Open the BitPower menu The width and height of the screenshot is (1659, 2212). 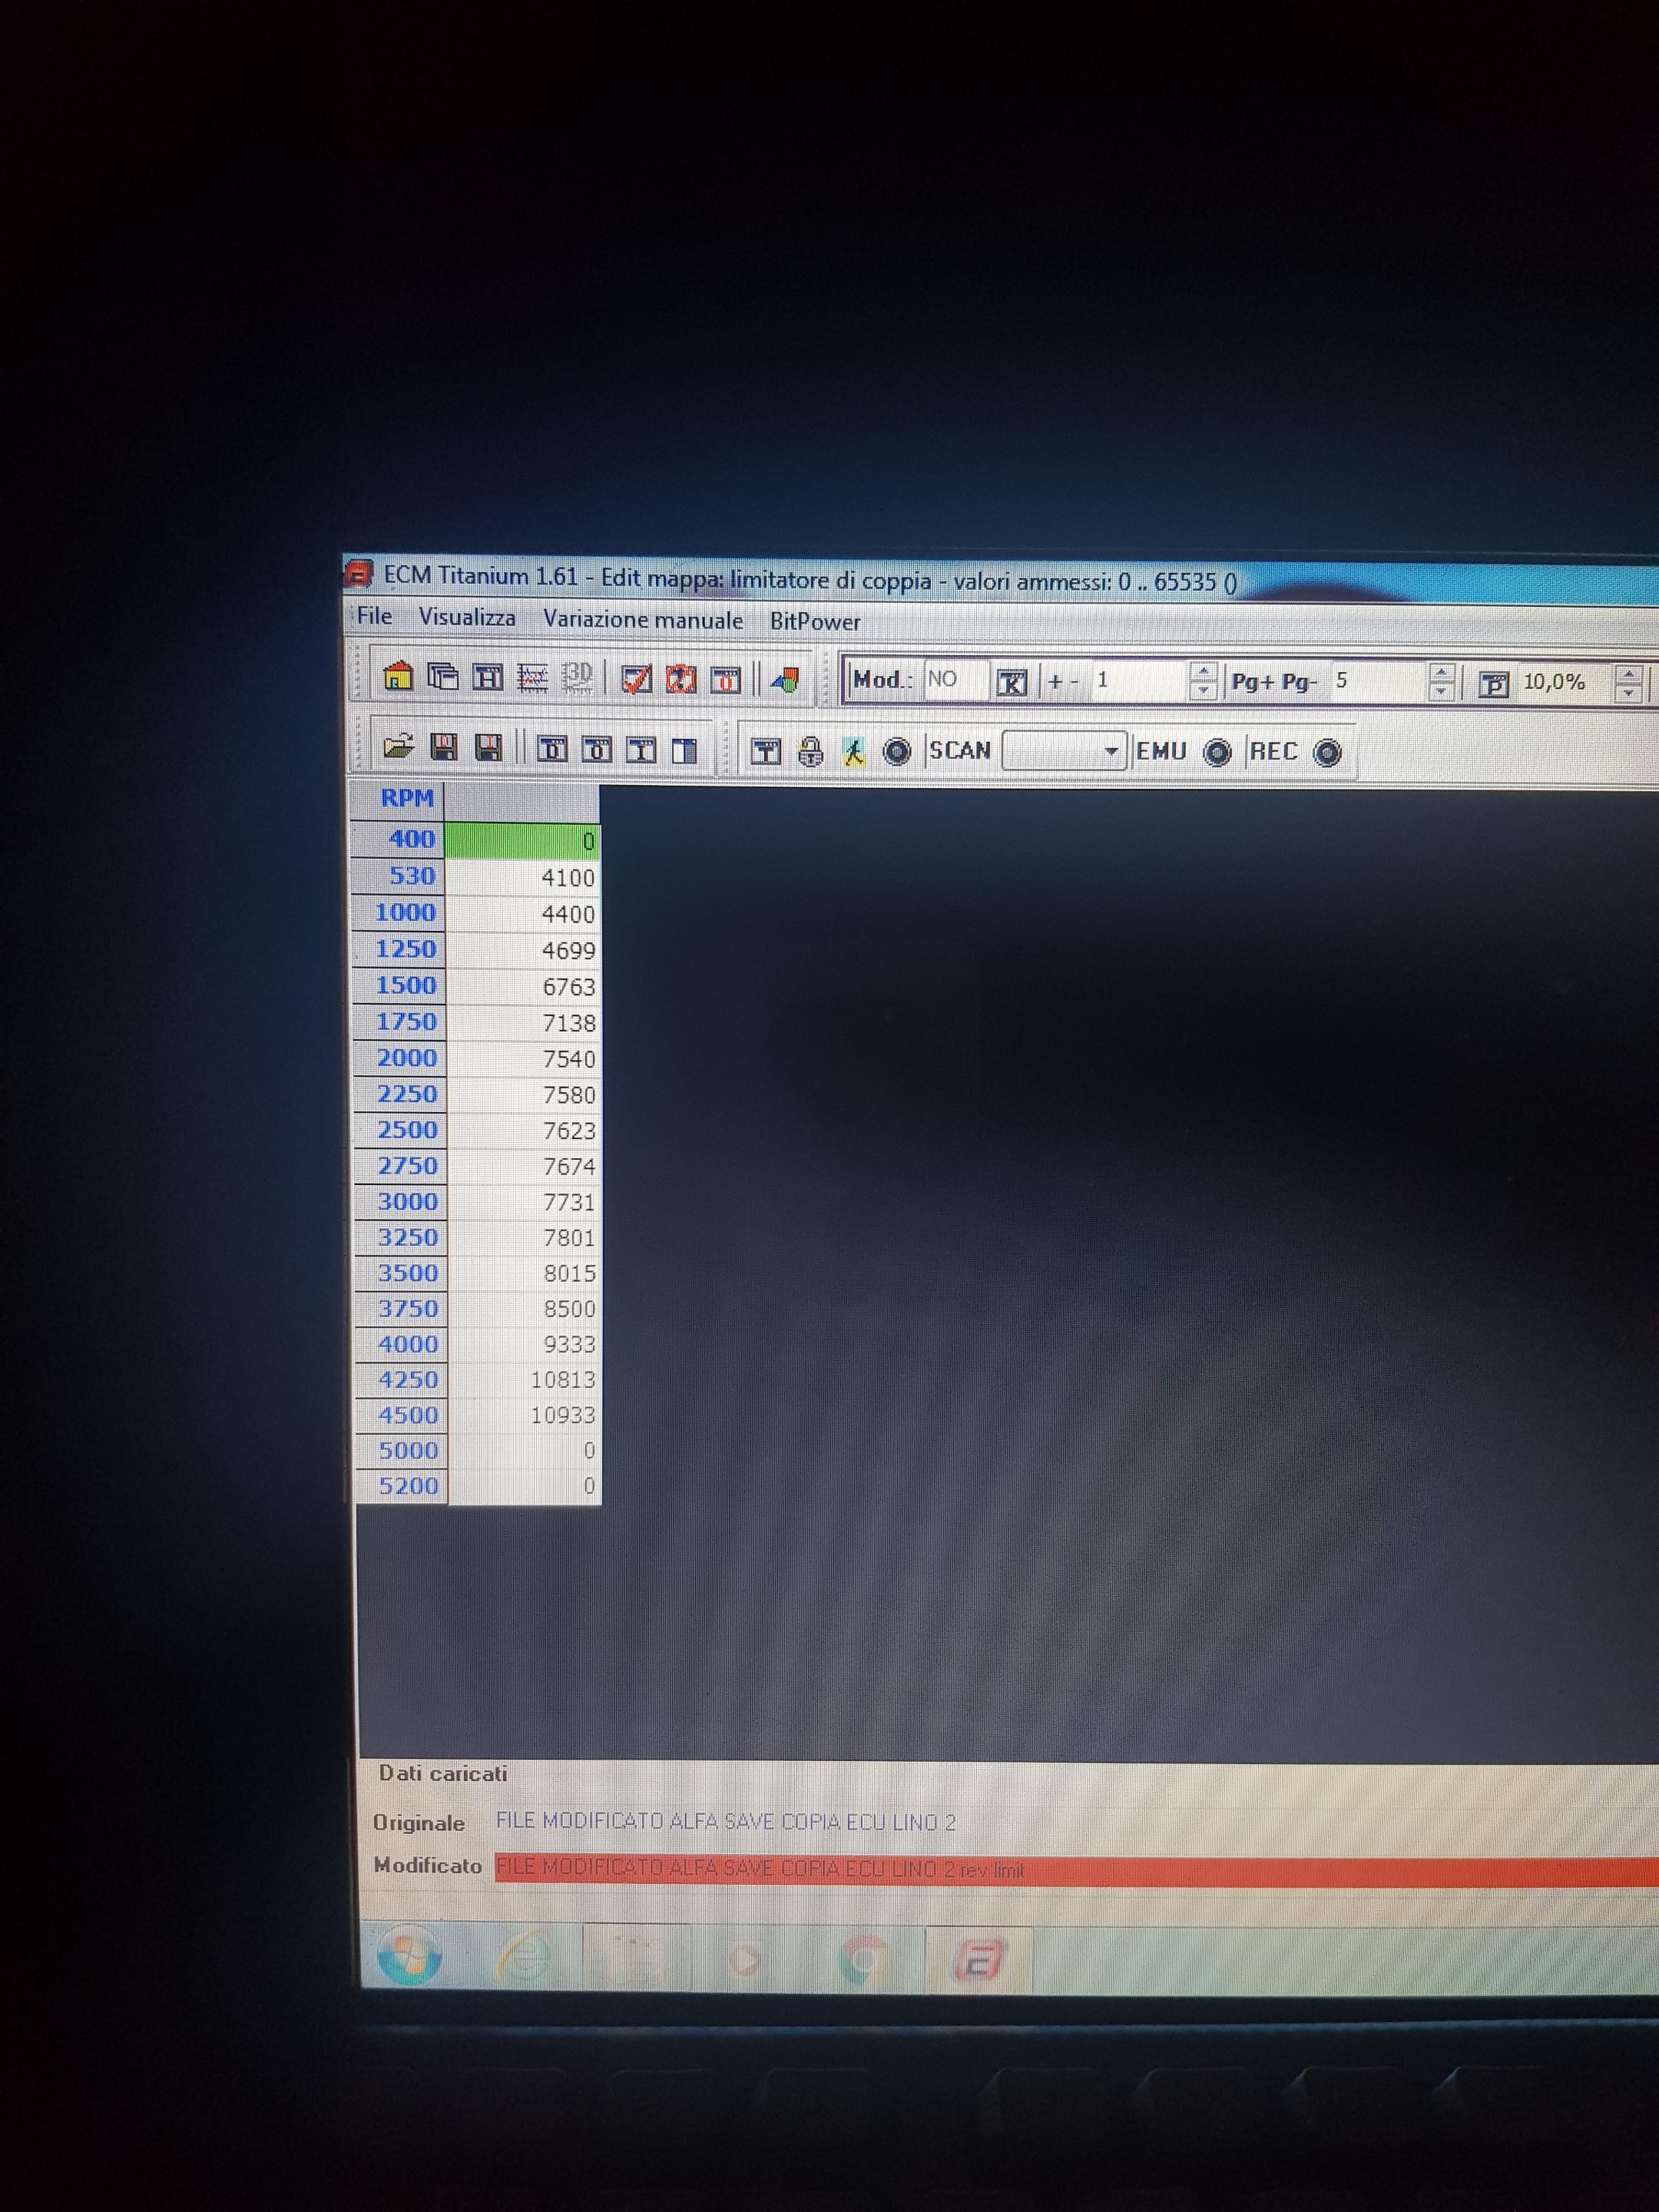click(x=815, y=622)
